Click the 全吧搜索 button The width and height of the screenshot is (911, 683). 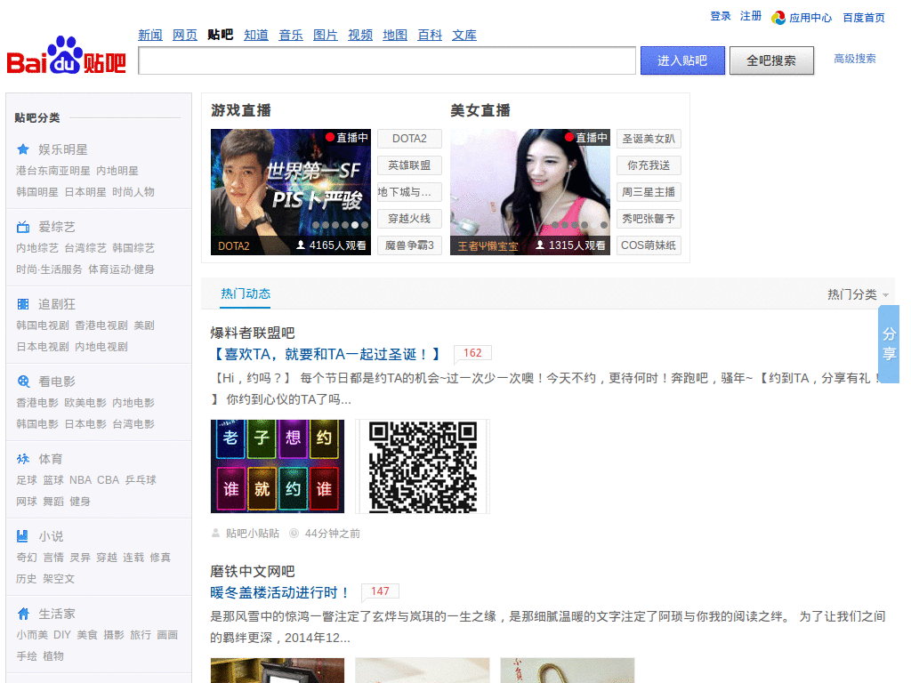[x=771, y=60]
